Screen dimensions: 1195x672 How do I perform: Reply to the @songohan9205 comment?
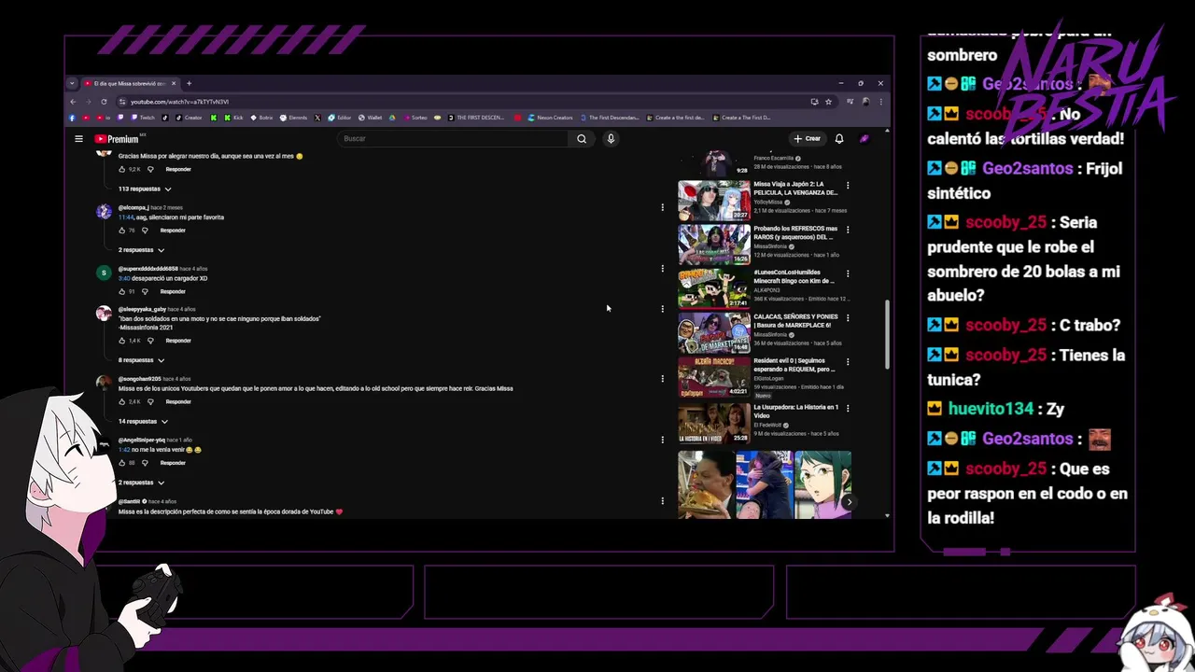pos(178,402)
